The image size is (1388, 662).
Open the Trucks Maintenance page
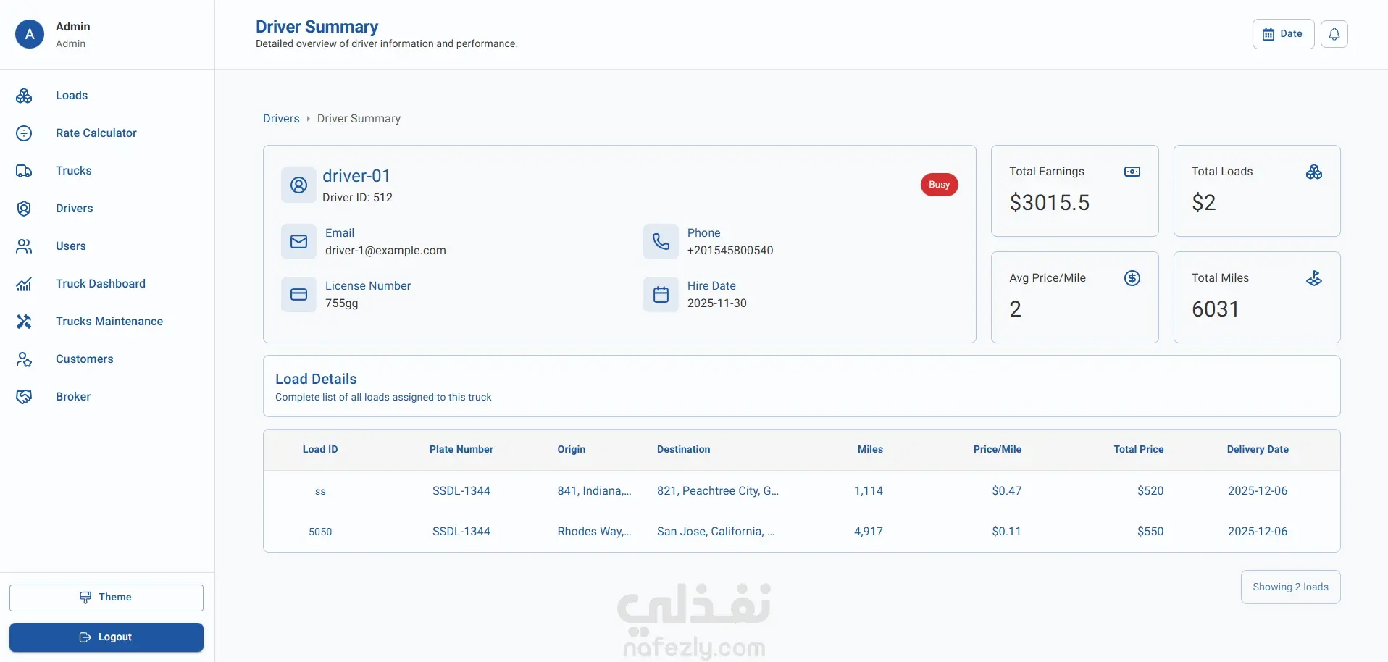[x=109, y=322]
